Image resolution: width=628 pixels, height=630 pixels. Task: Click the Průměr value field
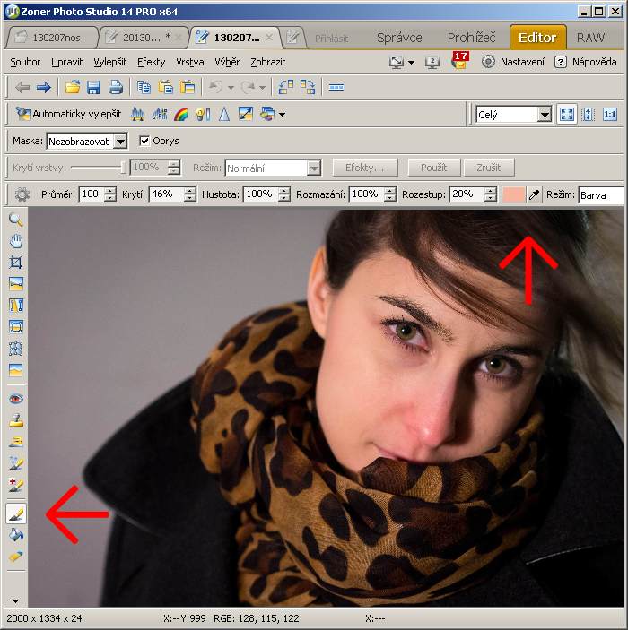point(91,194)
